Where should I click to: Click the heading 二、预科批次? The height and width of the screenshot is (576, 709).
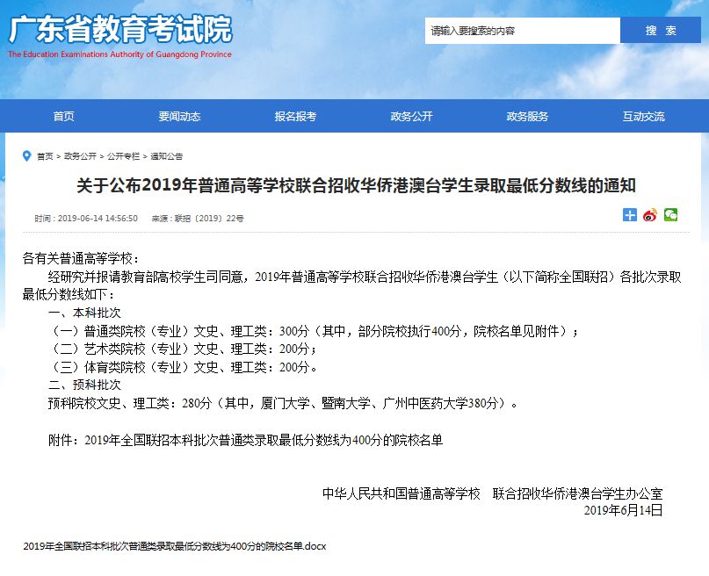point(84,385)
